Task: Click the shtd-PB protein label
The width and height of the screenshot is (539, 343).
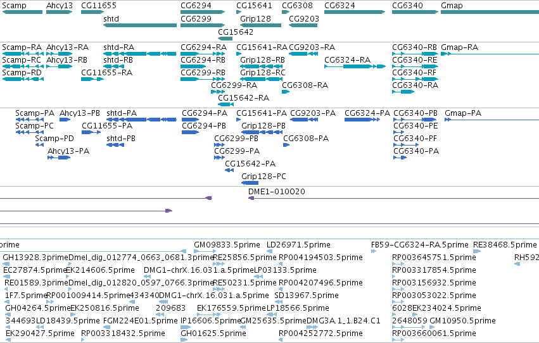Action: [x=120, y=139]
